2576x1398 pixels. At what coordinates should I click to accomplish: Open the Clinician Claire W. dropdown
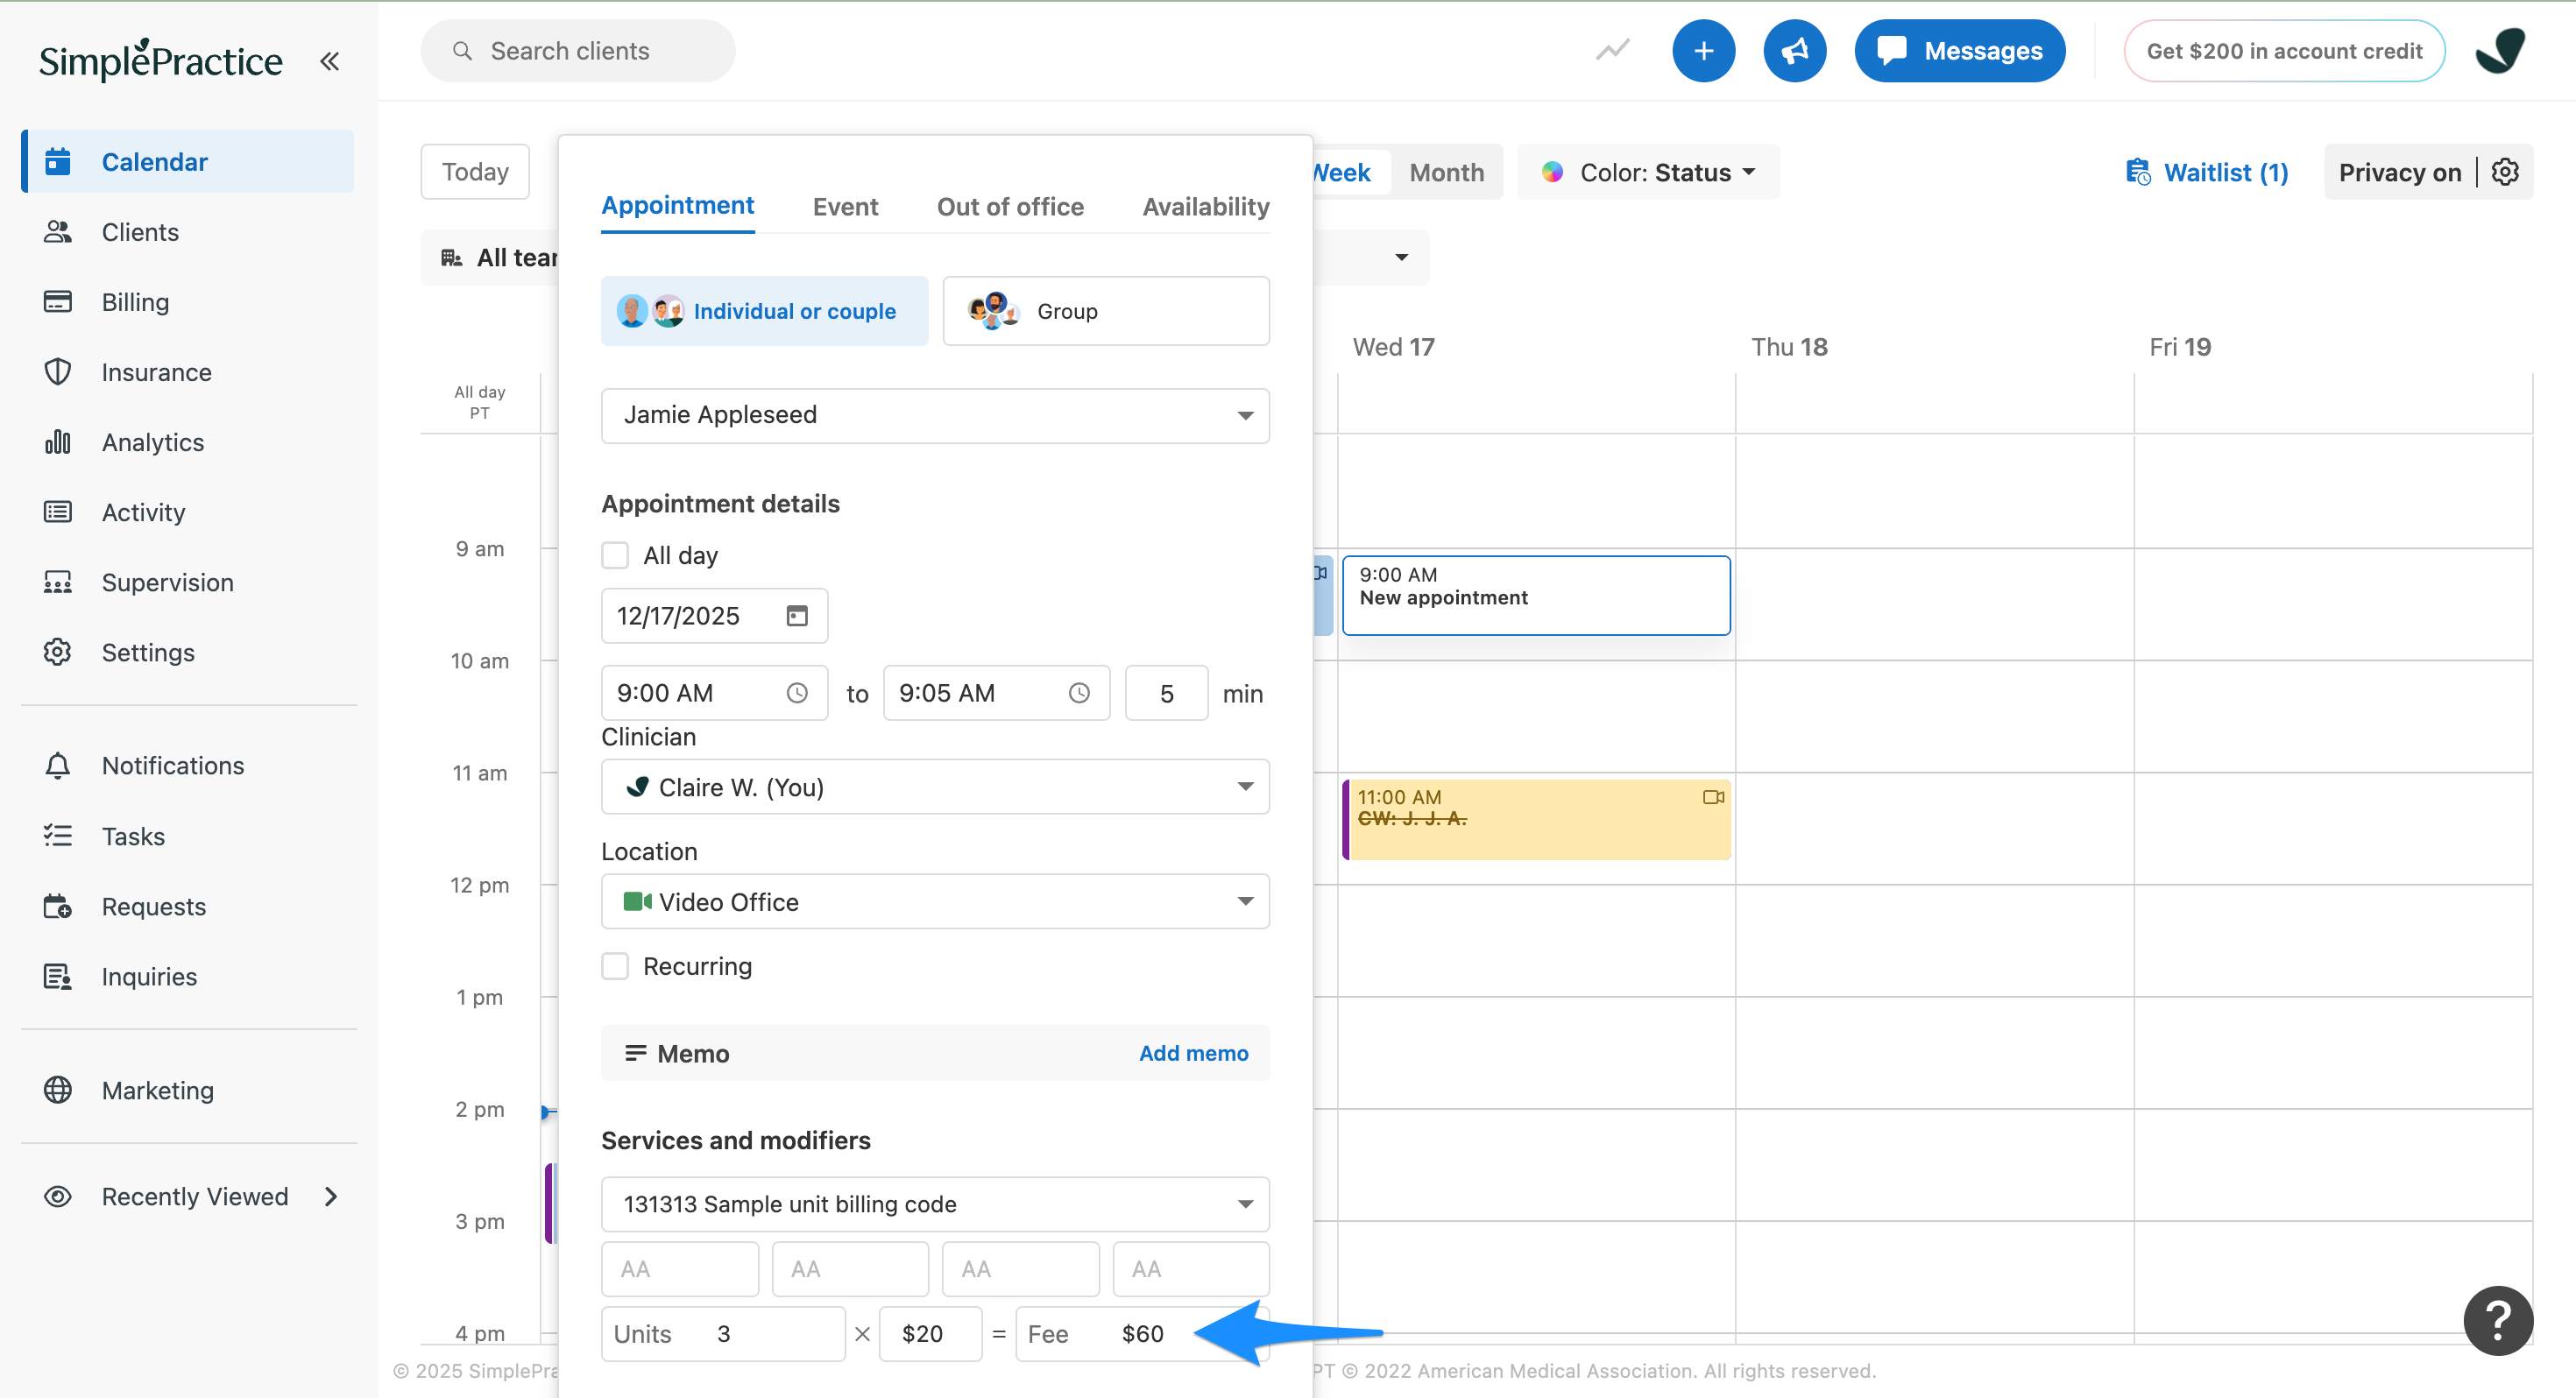tap(935, 787)
